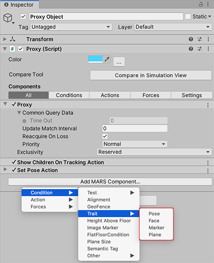Click the Proxy script hash icon
Image resolution: width=214 pixels, height=263 pixels.
coord(12,49)
